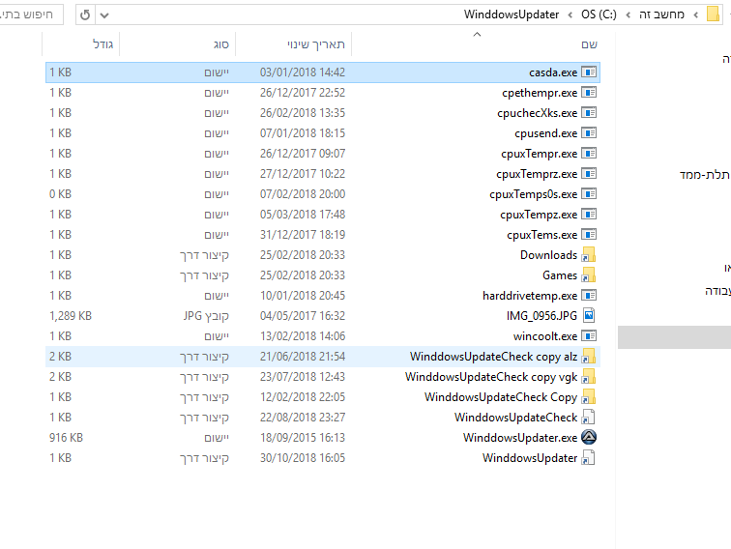The image size is (731, 549).
Task: Select the casda.exe file name
Action: pyautogui.click(x=553, y=72)
